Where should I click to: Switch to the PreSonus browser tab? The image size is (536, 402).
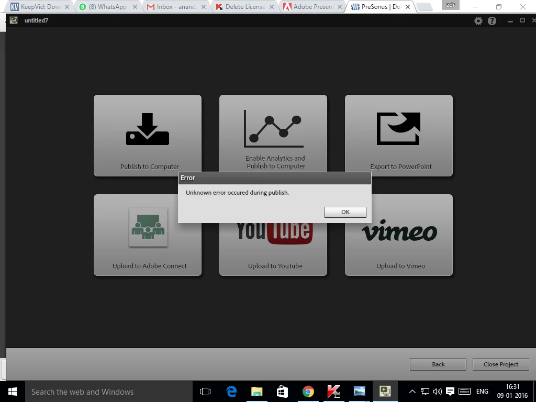click(381, 6)
